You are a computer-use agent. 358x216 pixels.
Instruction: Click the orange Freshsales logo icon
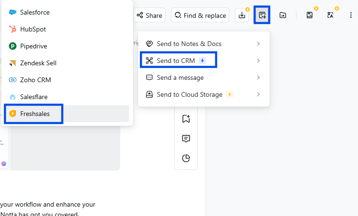pyautogui.click(x=13, y=114)
